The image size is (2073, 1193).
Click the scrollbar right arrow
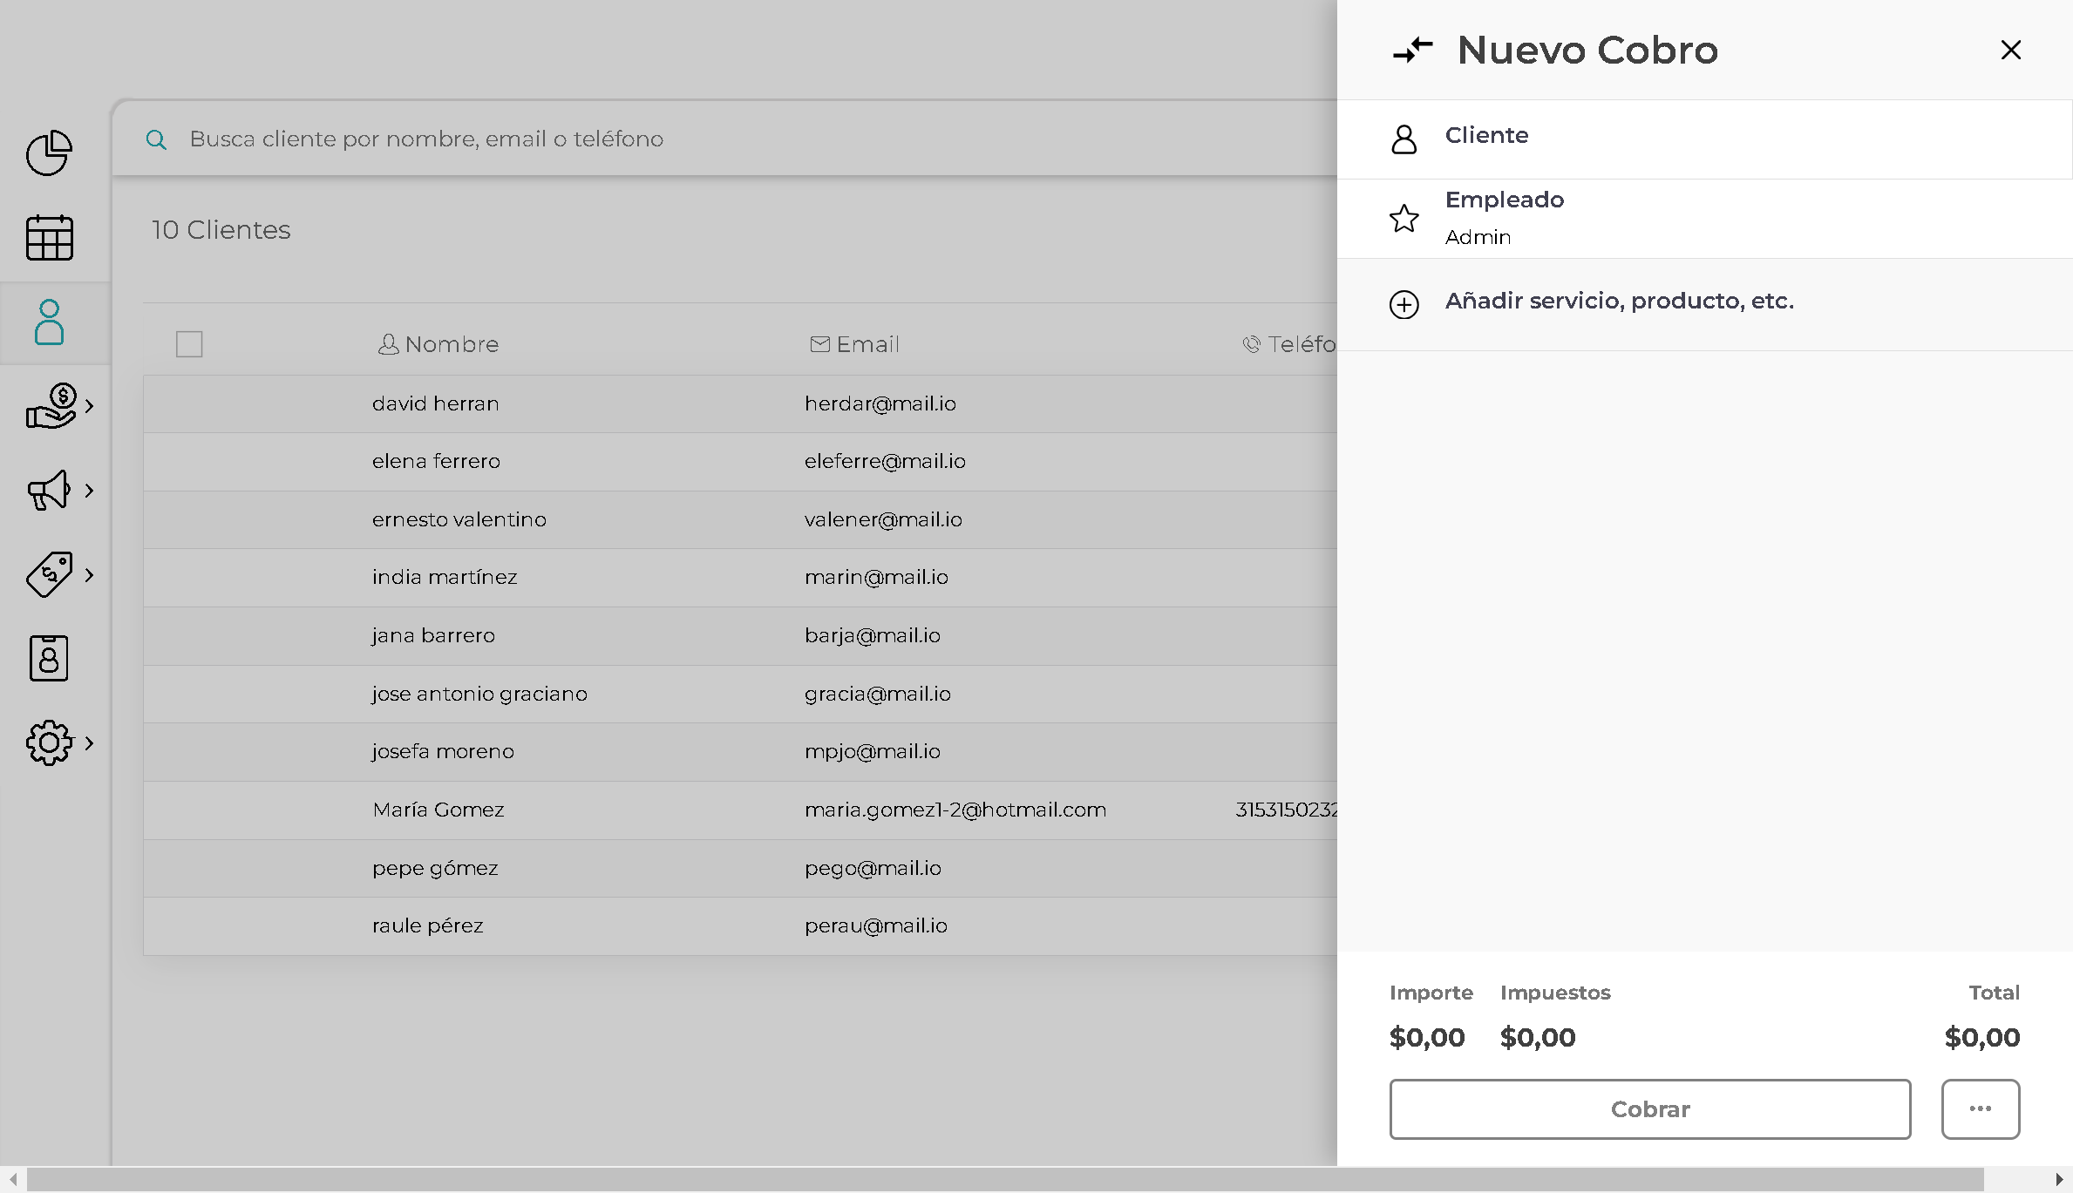[x=2059, y=1180]
